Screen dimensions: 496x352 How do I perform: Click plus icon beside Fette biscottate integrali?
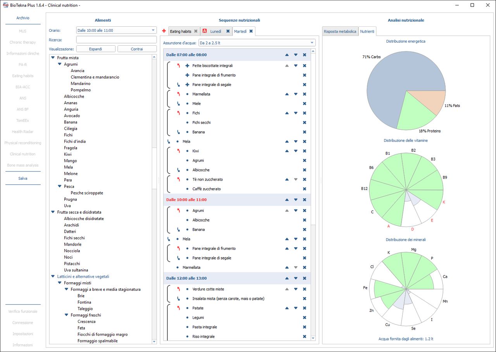pyautogui.click(x=188, y=66)
